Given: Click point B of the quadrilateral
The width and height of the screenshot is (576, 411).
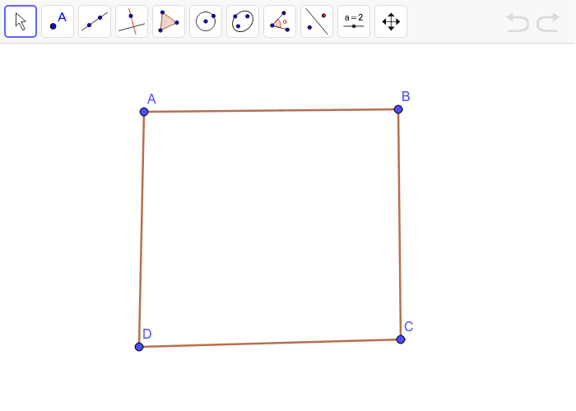Looking at the screenshot, I should [x=398, y=109].
